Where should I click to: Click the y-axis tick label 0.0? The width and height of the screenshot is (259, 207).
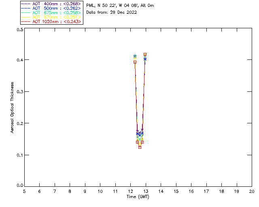(20, 186)
